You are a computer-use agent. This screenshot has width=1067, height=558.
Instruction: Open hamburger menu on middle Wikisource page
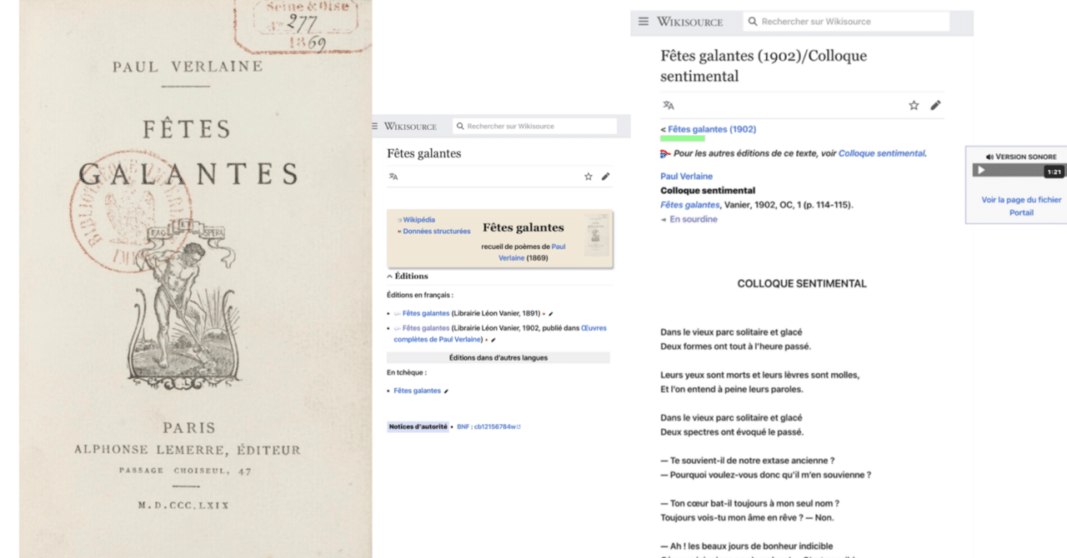point(375,127)
